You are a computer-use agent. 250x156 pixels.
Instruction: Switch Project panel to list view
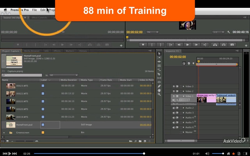tap(3, 141)
